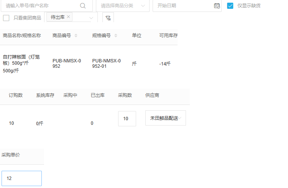Viewport: 288px width, 188px height.
Task: Click spec code PUB-NMSX-0952-01
Action: coord(106,64)
